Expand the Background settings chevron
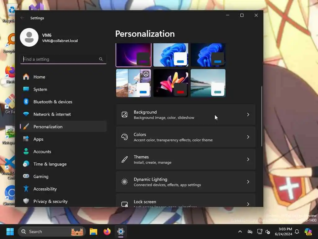 pos(248,115)
